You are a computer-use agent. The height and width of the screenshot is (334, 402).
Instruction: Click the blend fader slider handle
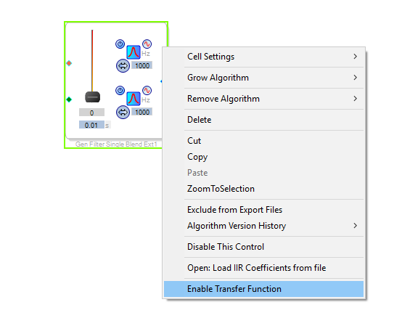click(92, 97)
